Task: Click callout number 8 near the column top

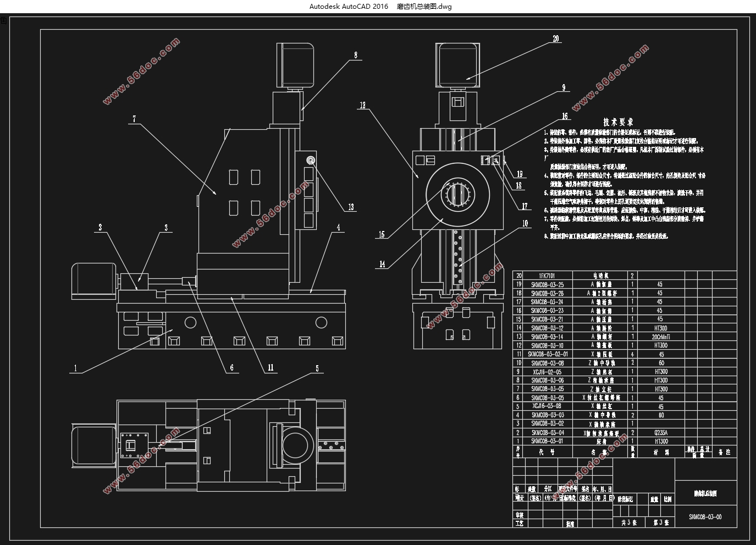Action: click(356, 55)
